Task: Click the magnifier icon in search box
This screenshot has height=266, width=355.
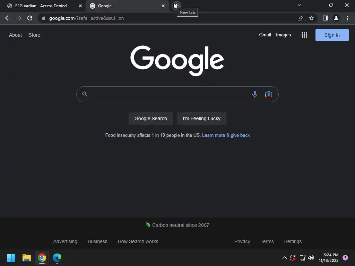Action: click(85, 94)
